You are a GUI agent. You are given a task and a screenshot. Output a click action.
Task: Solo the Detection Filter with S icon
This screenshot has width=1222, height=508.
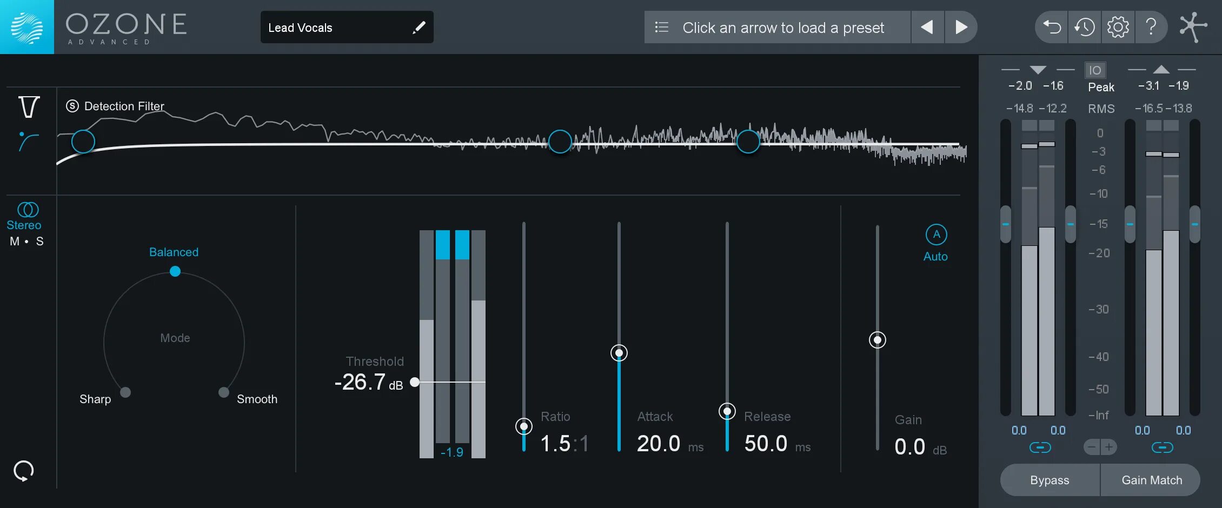(x=72, y=106)
